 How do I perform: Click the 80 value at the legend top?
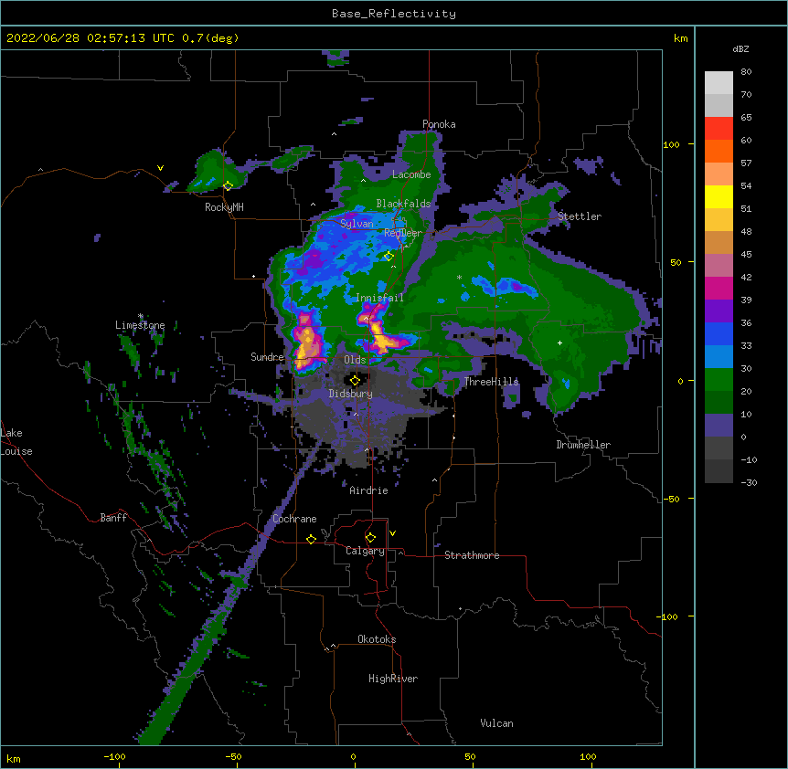pyautogui.click(x=746, y=72)
